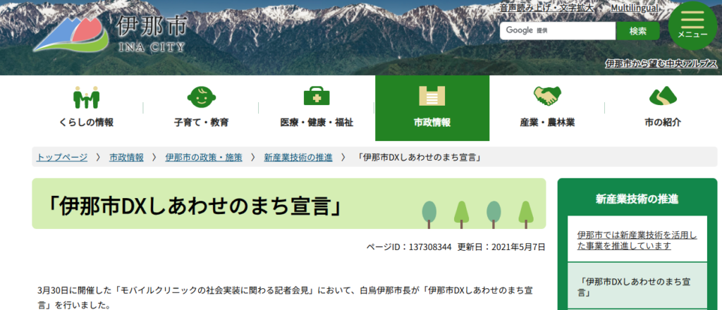Open the green hamburger メニュー button

[x=692, y=24]
